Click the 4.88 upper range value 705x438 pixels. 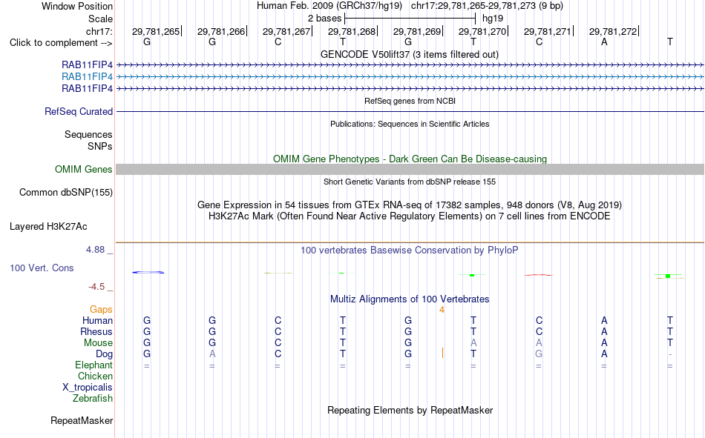point(95,250)
